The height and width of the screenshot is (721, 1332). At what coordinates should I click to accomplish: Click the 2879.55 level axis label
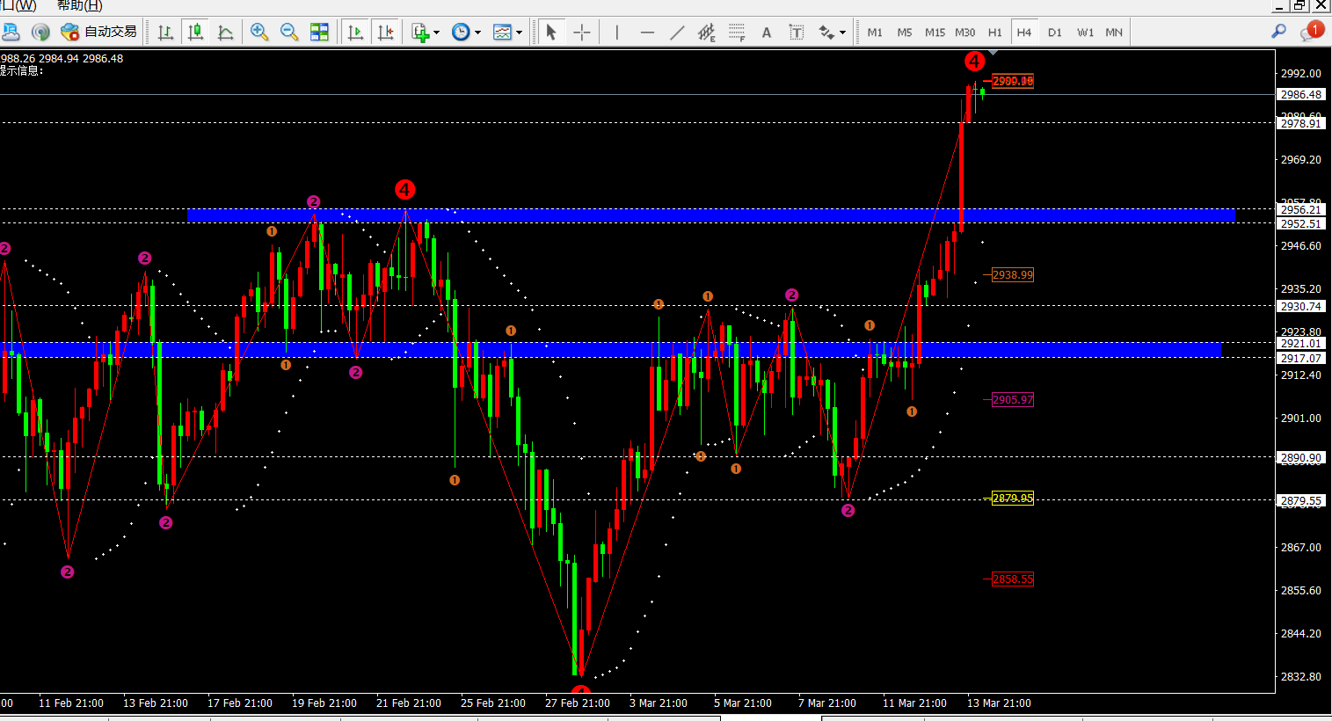(1300, 501)
